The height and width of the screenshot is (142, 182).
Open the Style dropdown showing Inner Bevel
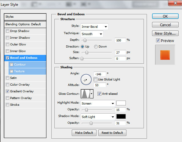pos(94,27)
